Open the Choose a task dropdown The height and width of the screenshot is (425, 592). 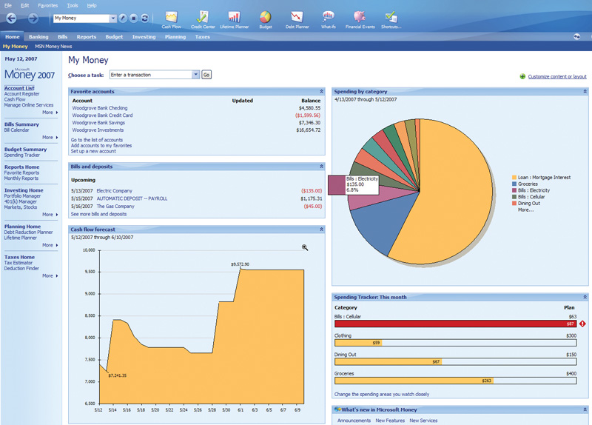(195, 75)
